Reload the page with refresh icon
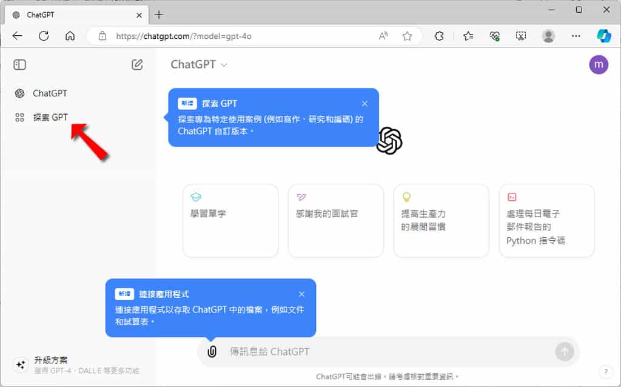The height and width of the screenshot is (387, 621). click(44, 36)
